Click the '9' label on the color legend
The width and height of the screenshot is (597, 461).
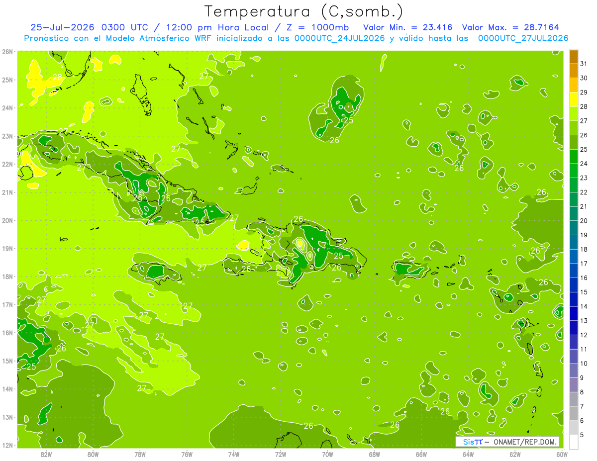pyautogui.click(x=582, y=377)
